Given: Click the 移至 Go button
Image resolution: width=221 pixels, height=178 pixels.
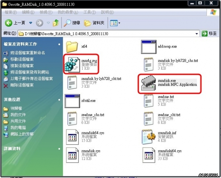Looking at the screenshot, I should pyautogui.click(x=209, y=34).
